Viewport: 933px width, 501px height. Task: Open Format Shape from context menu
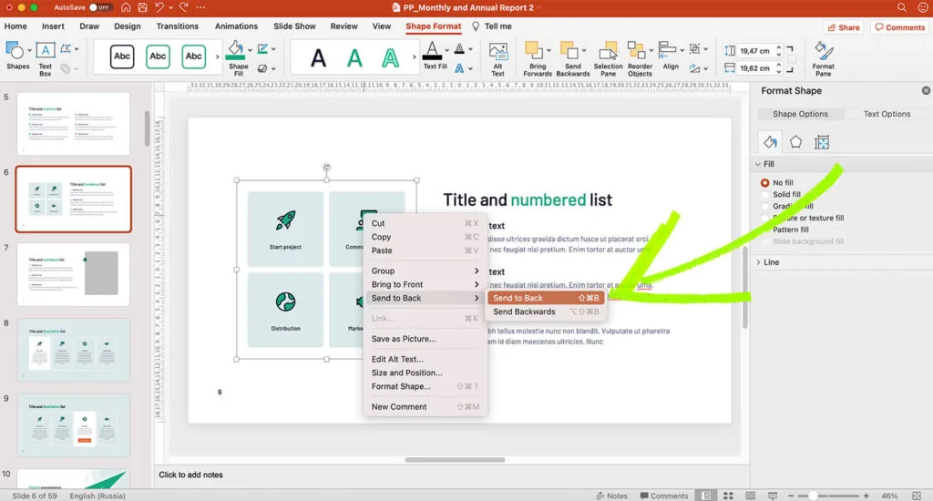tap(425, 387)
